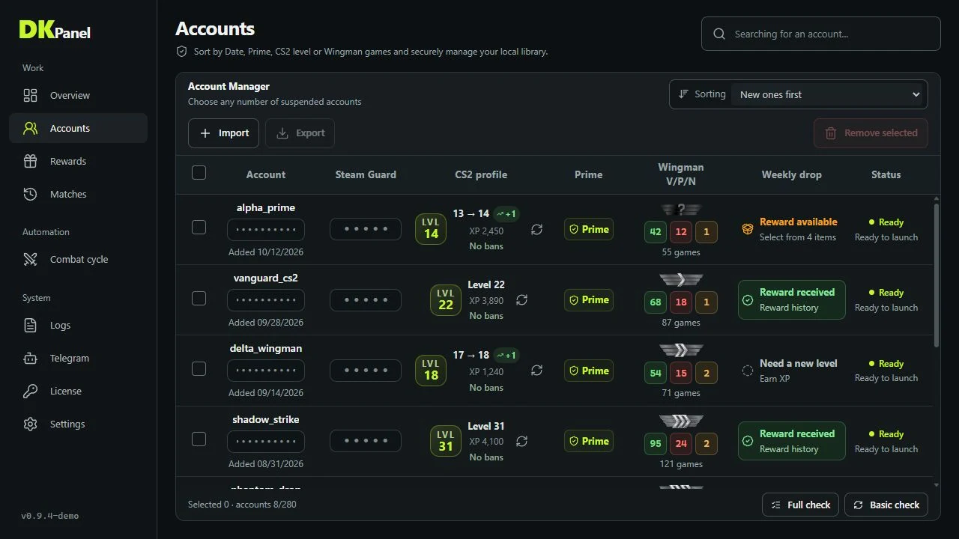Open the sorting dropdown New ones first
This screenshot has height=539, width=959.
(x=829, y=94)
